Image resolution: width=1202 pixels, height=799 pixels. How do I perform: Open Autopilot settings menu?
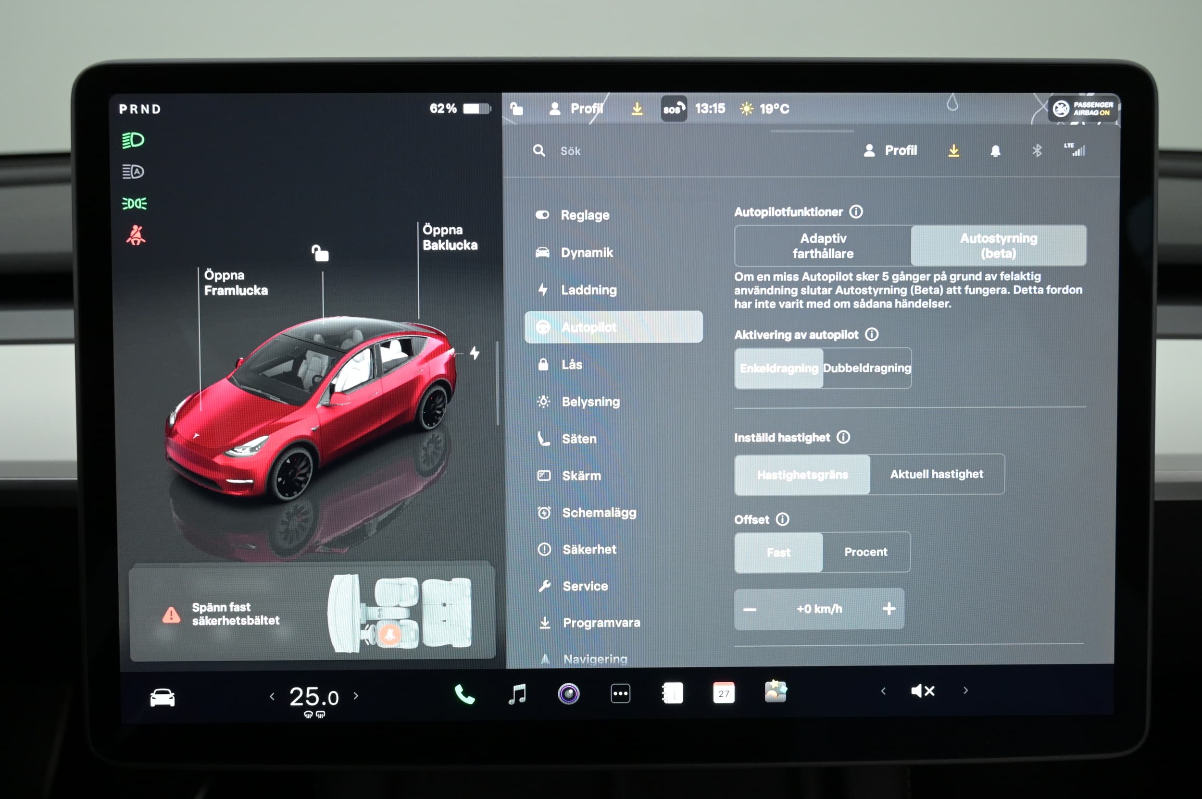click(x=614, y=327)
